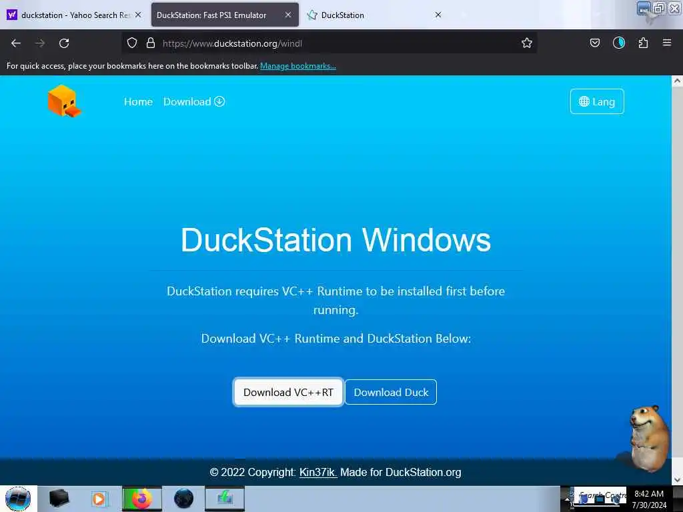Open the Save to Pocket icon
Screen dimensions: 683x512
tap(595, 43)
